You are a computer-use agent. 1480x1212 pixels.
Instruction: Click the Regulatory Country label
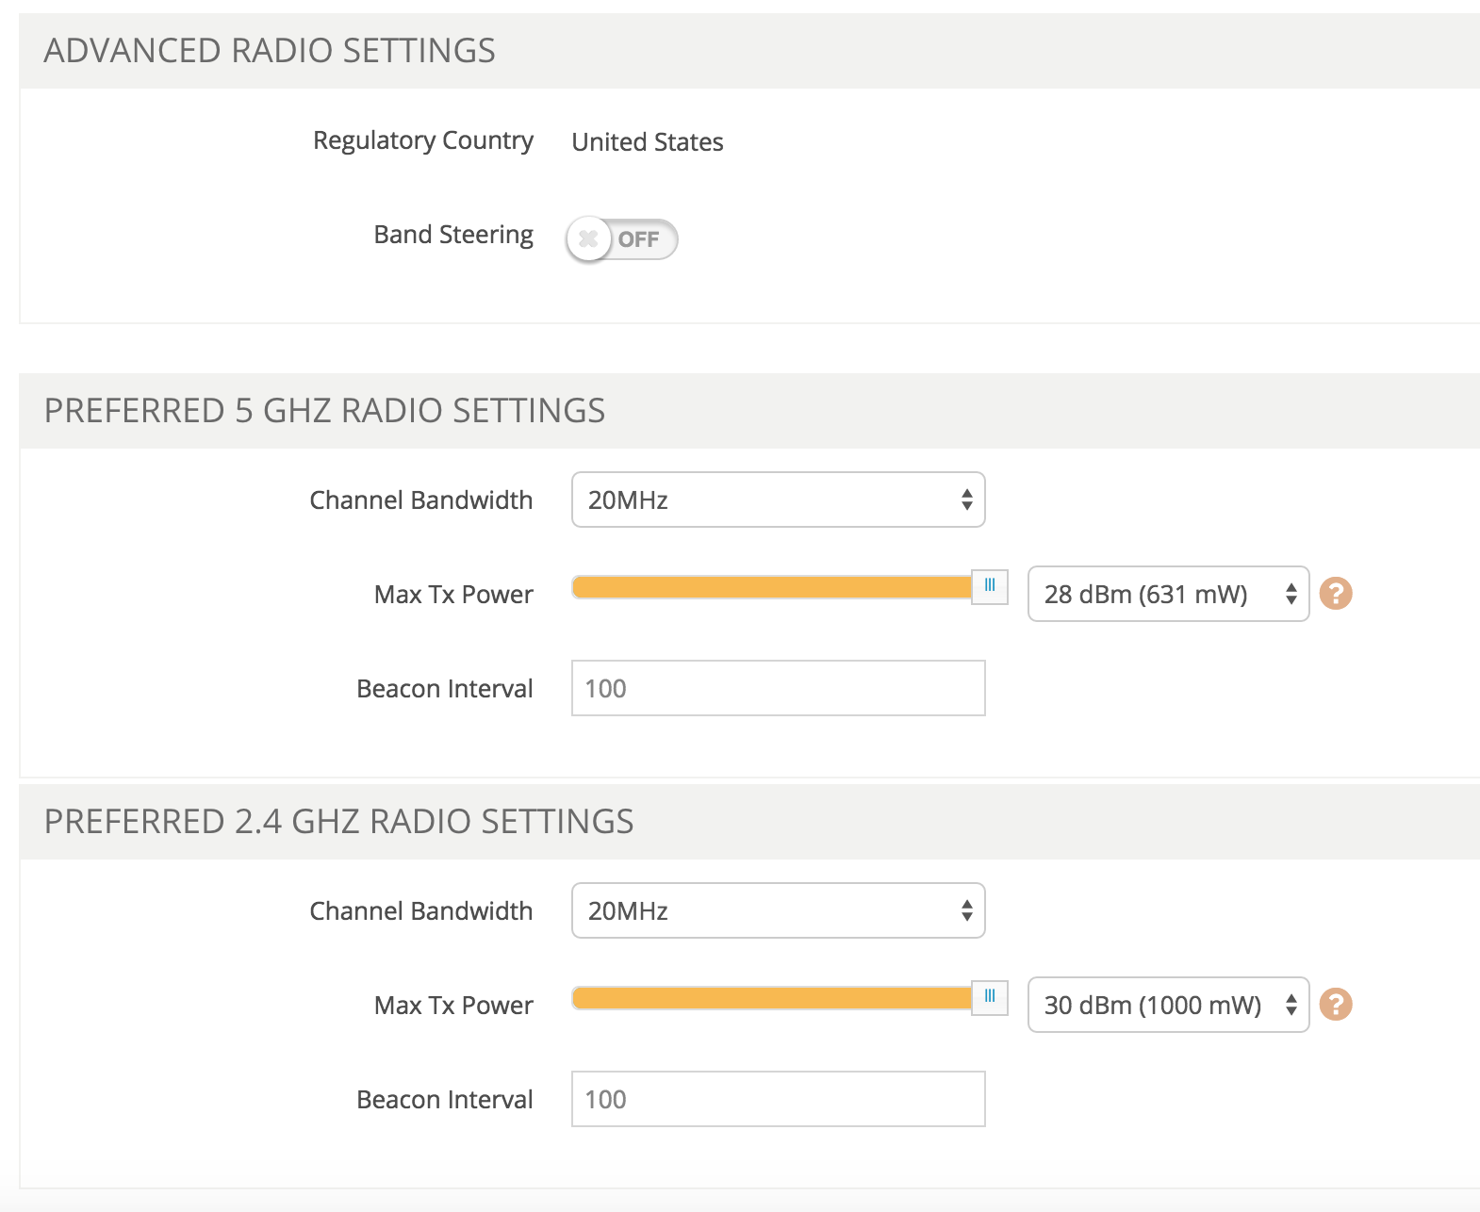click(423, 141)
